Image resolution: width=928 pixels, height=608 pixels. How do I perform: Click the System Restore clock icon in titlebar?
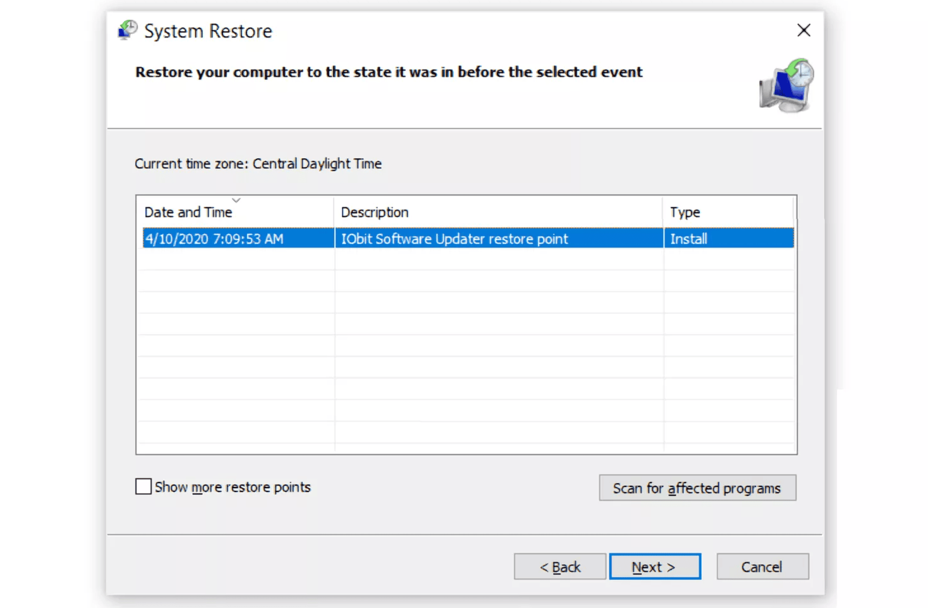[x=125, y=30]
